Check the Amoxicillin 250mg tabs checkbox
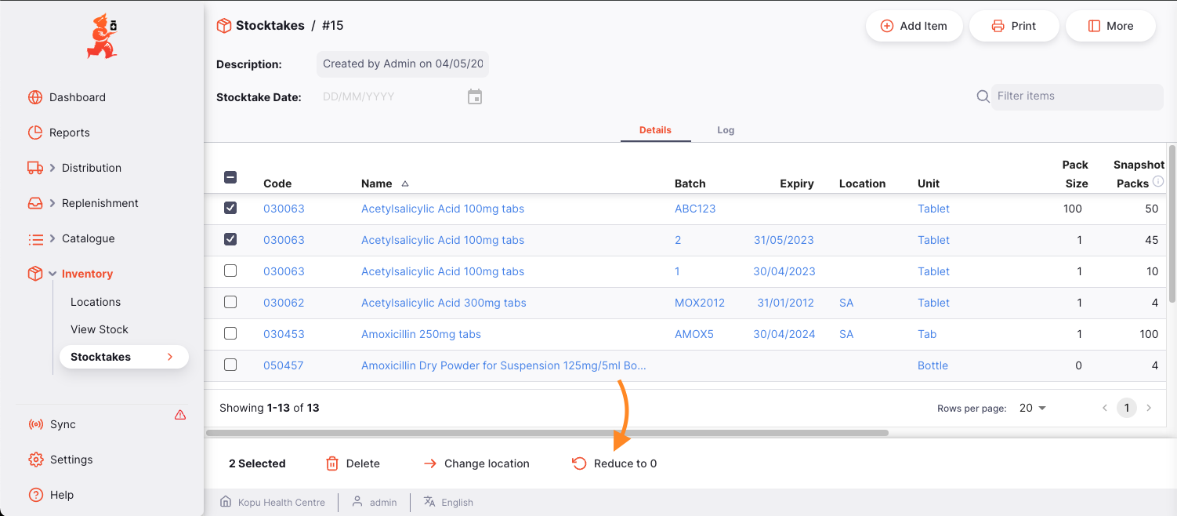The width and height of the screenshot is (1177, 516). pyautogui.click(x=230, y=334)
